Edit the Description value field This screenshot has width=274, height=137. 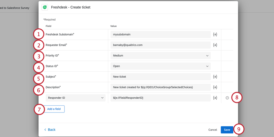click(x=160, y=87)
